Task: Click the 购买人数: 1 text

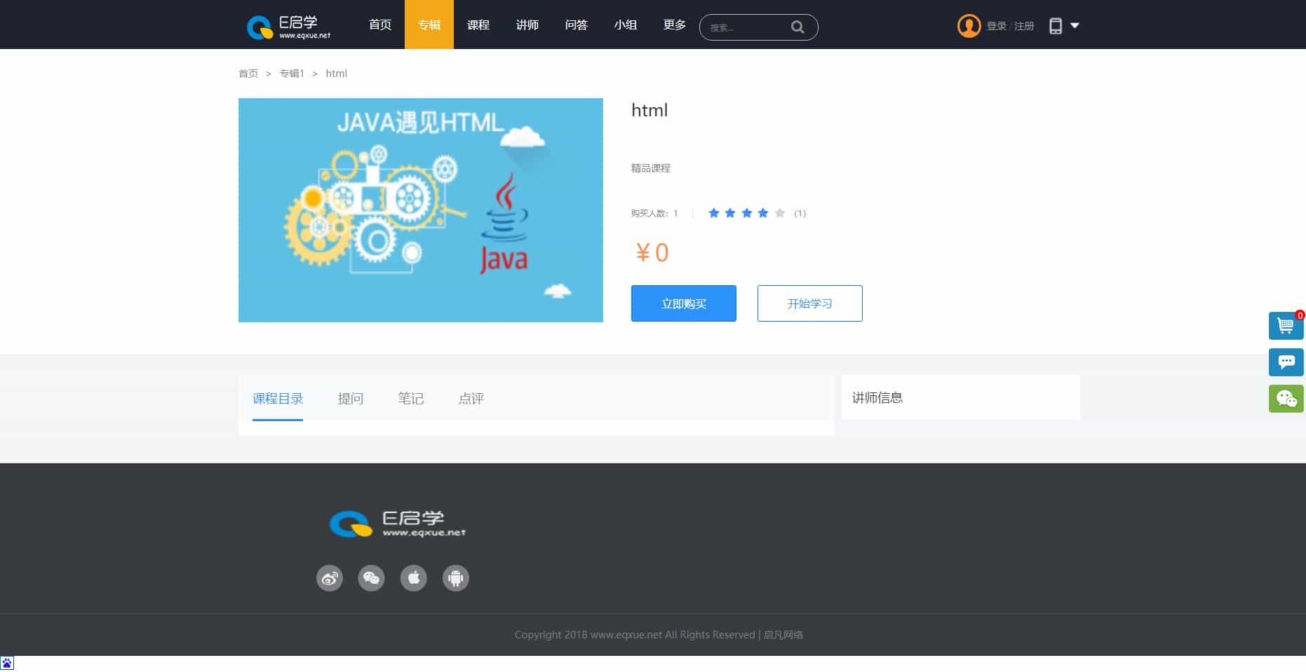Action: click(654, 214)
